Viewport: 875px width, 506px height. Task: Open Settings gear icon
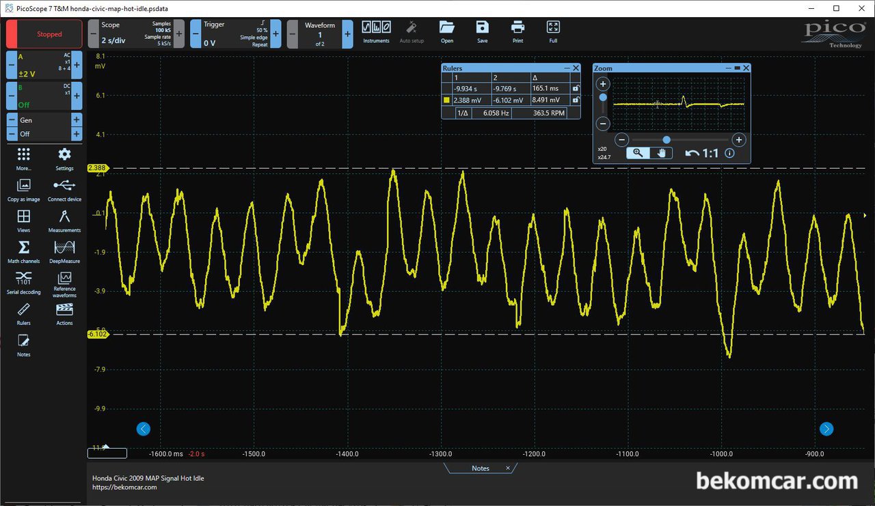(x=64, y=158)
